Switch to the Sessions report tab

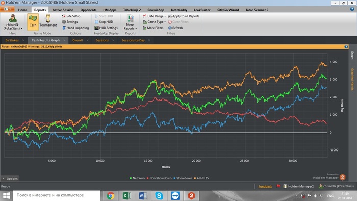pyautogui.click(x=102, y=40)
